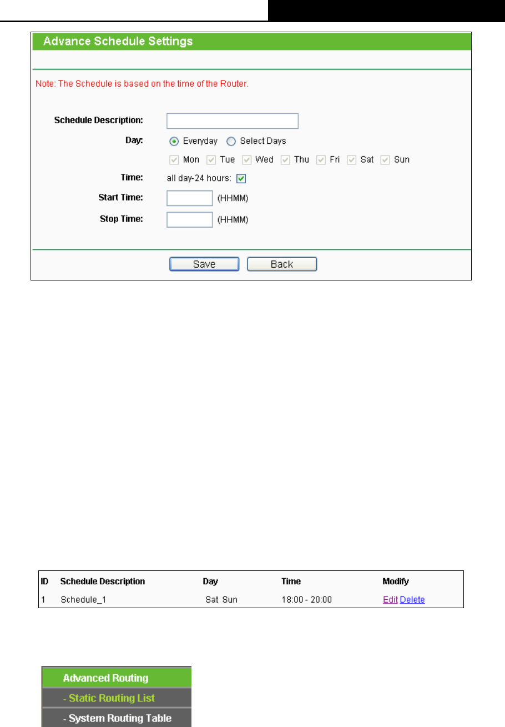
Task: Click the Schedule Description text field
Action: click(x=233, y=121)
